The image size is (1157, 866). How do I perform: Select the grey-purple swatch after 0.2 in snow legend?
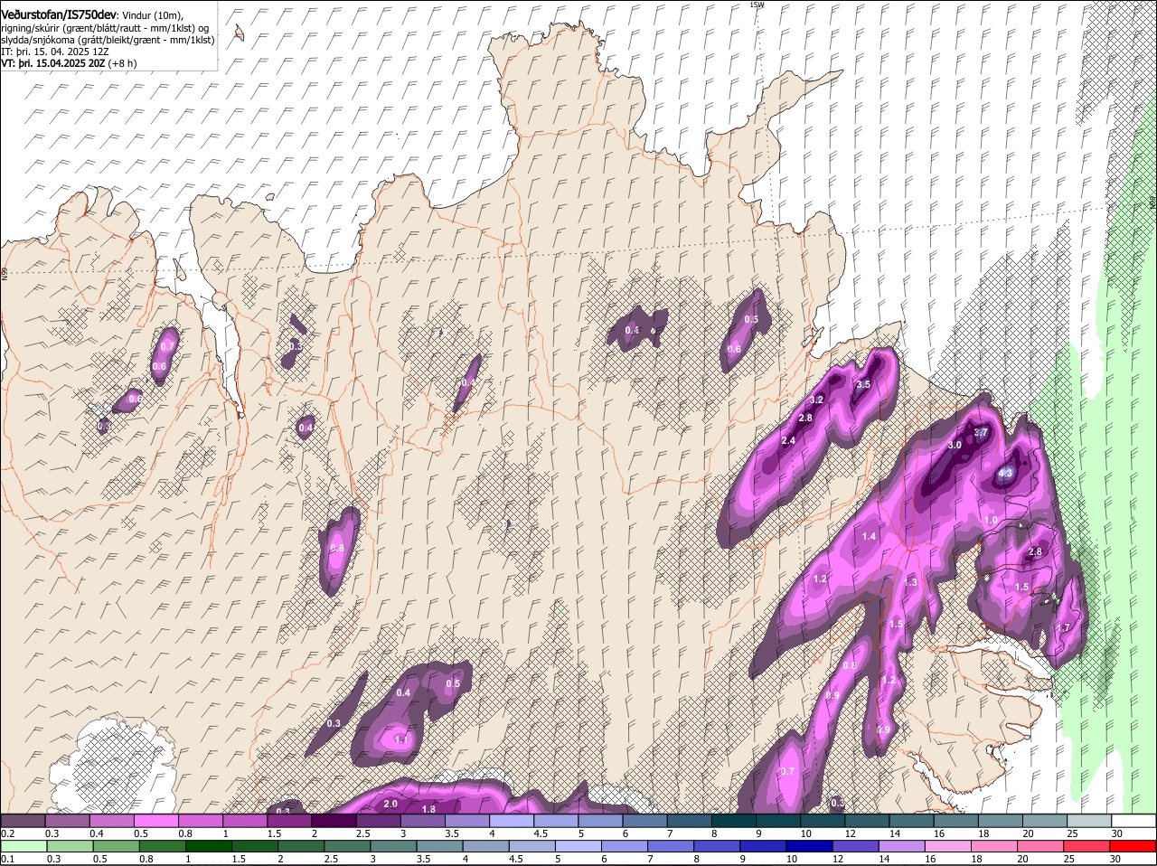coord(24,821)
